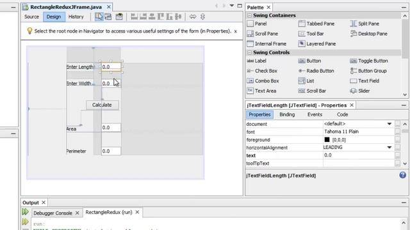Open the custom editor for the font property
This screenshot has width=410, height=230.
397,132
